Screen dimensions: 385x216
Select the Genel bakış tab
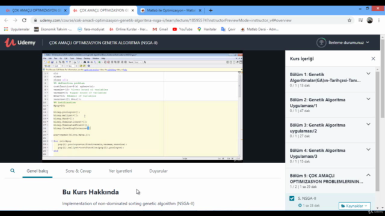point(37,171)
